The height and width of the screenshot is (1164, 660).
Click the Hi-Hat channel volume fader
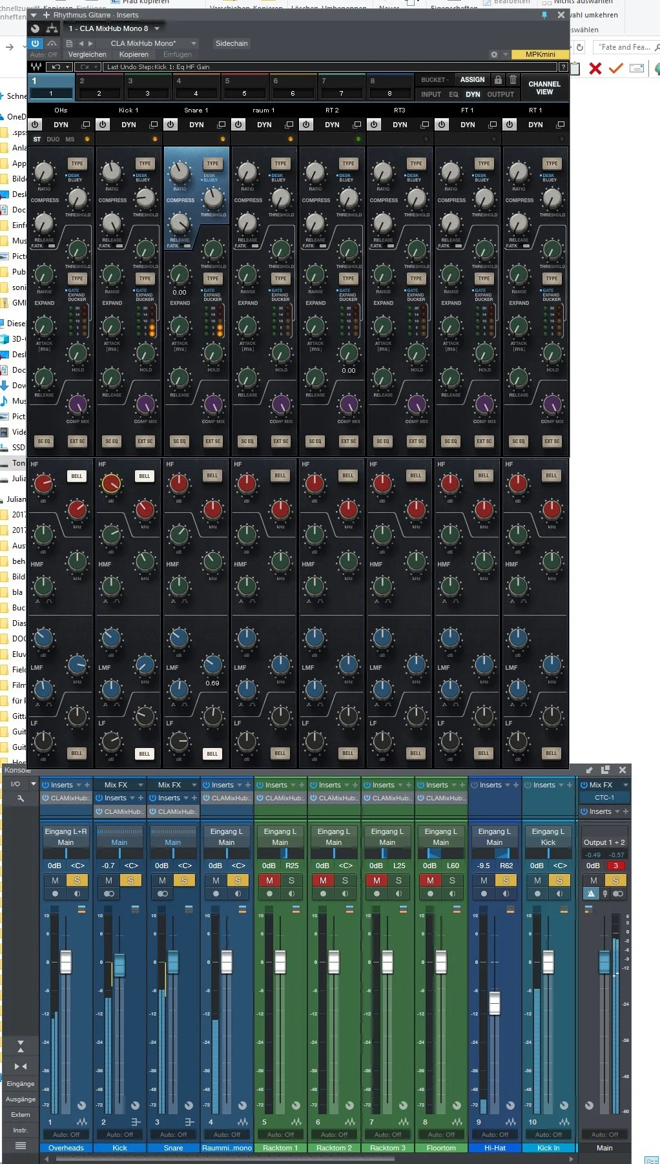pos(495,1003)
